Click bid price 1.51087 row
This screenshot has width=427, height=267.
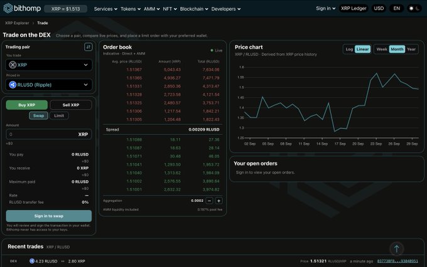pos(163,148)
